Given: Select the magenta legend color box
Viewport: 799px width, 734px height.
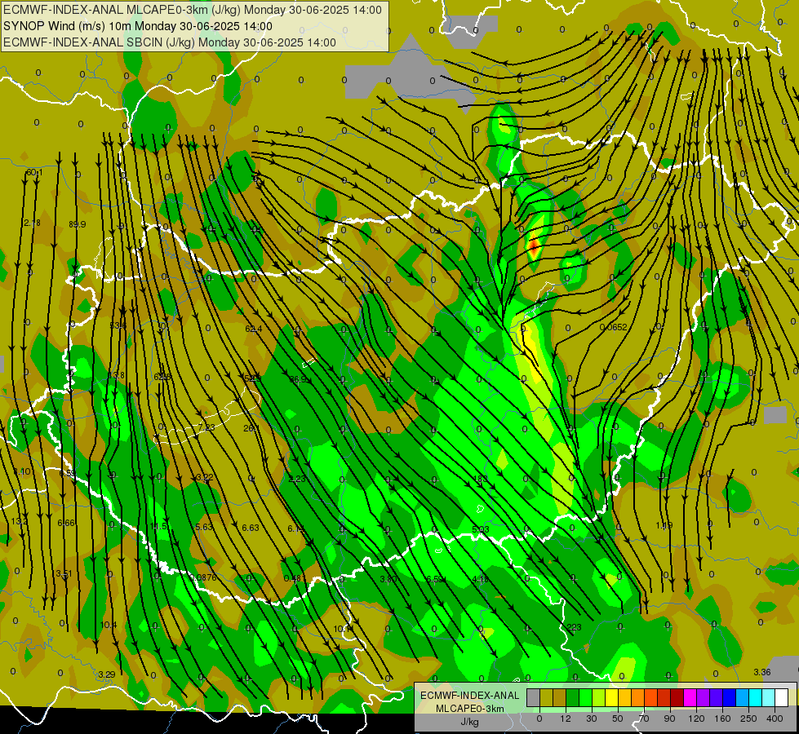Looking at the screenshot, I should click(690, 698).
